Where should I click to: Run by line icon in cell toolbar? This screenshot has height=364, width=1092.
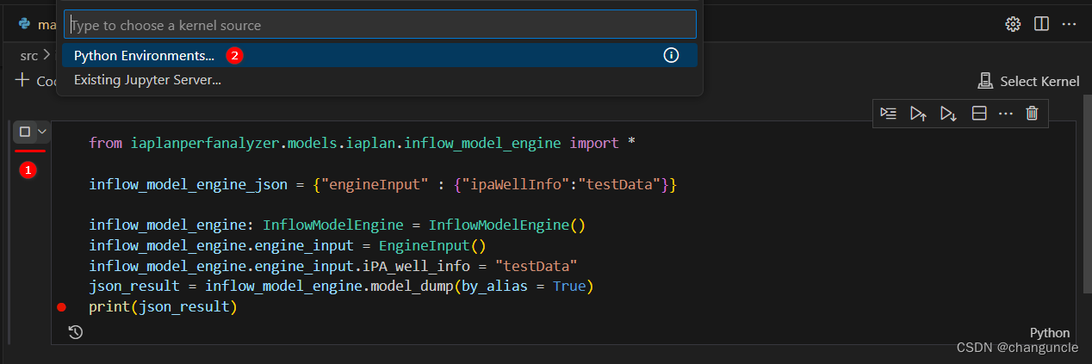coord(889,113)
